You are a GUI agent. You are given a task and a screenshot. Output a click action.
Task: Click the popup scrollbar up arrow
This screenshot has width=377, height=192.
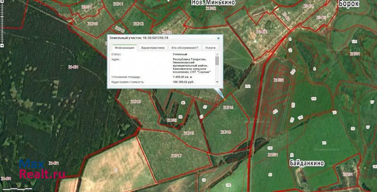click(217, 55)
